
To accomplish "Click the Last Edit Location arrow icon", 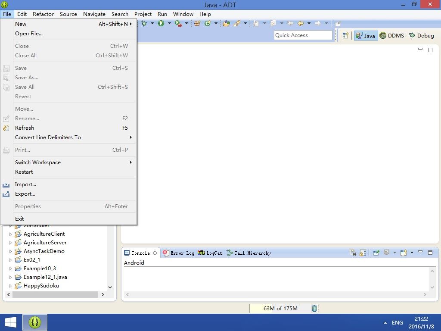I will [x=290, y=23].
